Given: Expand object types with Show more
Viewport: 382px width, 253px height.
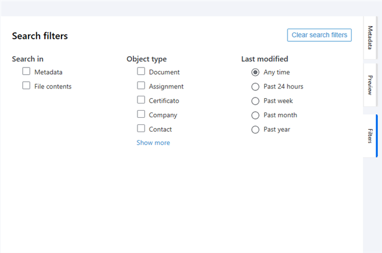Looking at the screenshot, I should point(153,142).
